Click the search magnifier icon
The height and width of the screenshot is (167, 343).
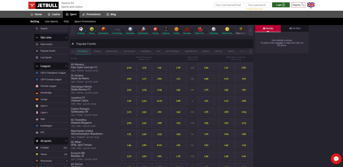click(37, 28)
